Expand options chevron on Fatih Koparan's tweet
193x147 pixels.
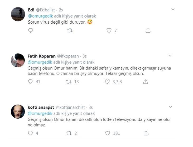[x=170, y=56]
